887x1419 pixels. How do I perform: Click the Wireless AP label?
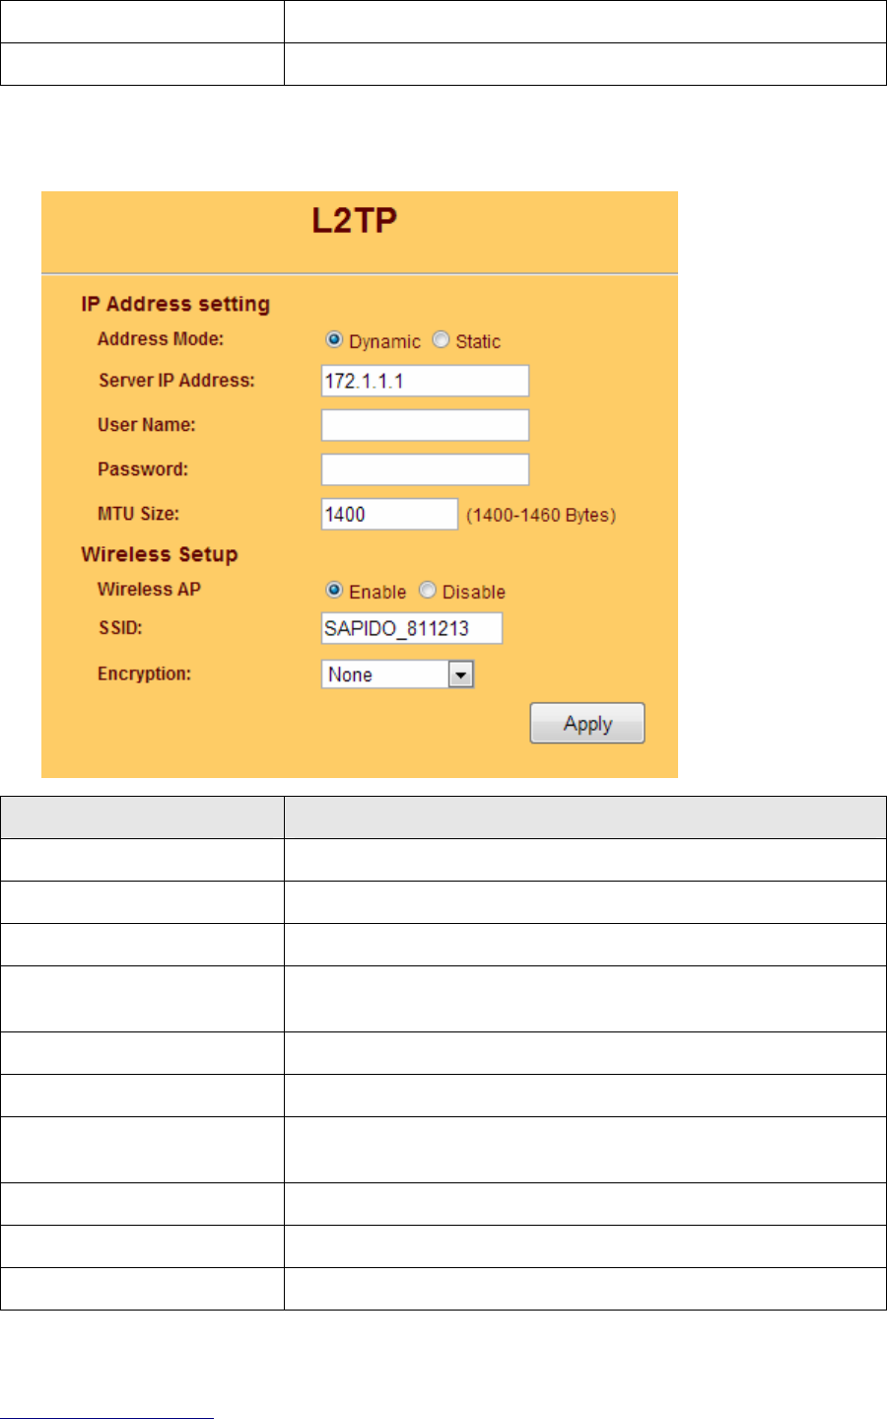pyautogui.click(x=149, y=590)
